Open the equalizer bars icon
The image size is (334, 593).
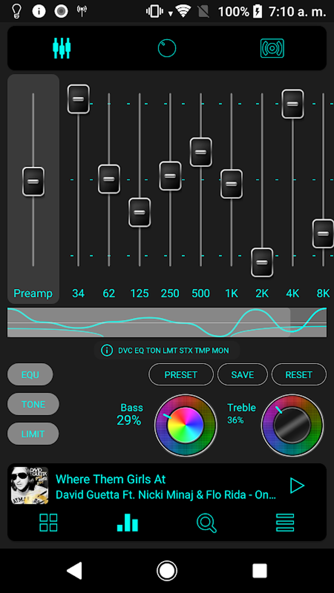click(x=127, y=523)
